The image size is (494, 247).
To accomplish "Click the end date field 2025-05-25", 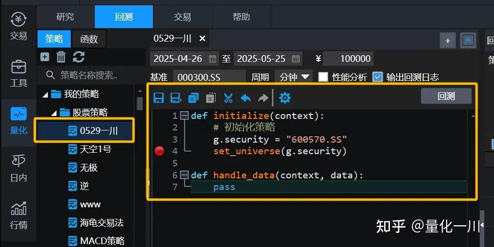I will (268, 58).
